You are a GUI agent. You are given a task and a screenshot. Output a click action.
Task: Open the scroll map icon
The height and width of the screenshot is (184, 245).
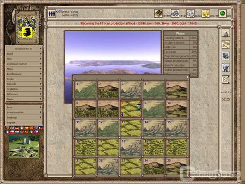226,79
